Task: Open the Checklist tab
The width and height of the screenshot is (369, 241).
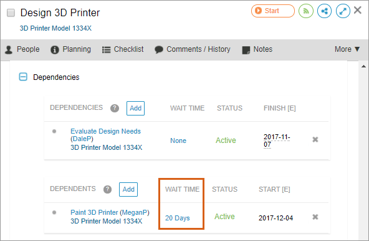Action: (x=123, y=49)
